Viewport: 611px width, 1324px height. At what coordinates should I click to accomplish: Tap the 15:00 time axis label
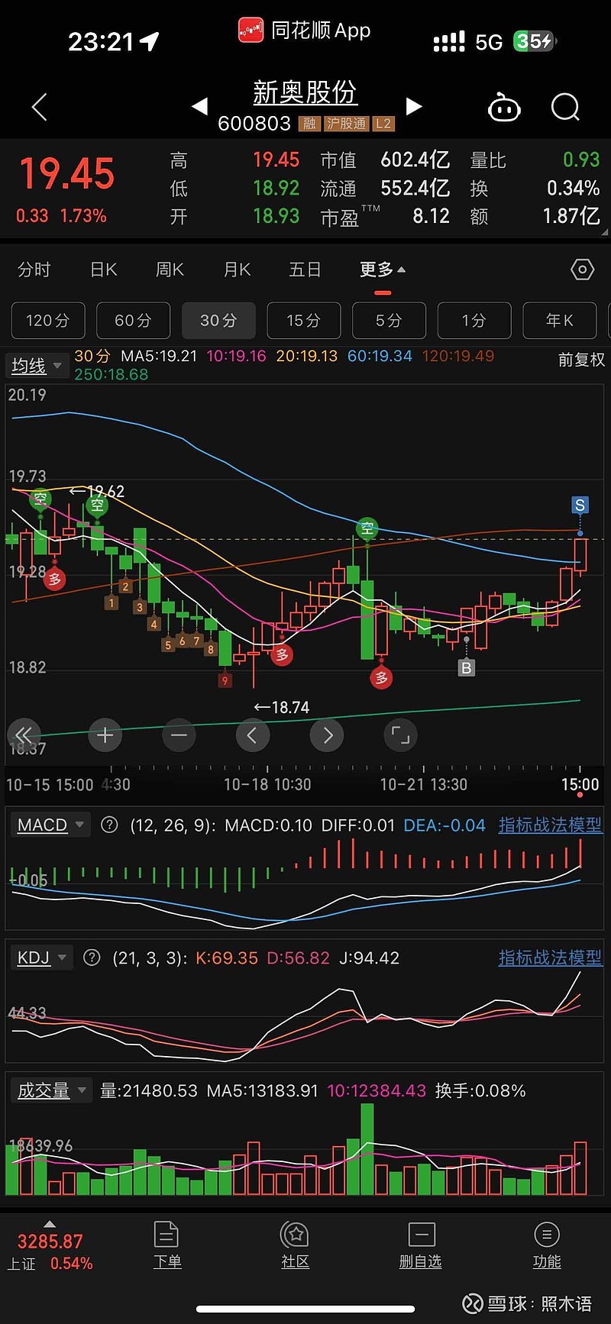580,784
